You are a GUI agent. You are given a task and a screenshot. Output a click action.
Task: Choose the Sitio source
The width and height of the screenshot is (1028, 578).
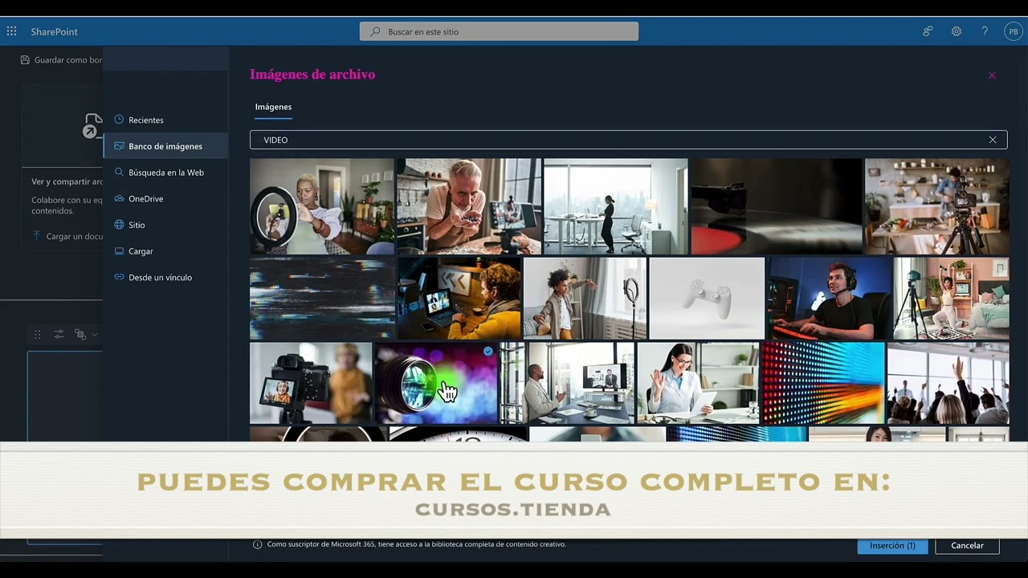[x=165, y=225]
